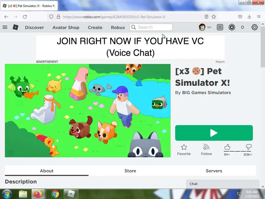Open the Roblox app taskbar icon
Image resolution: width=265 pixels, height=199 pixels.
[71, 194]
